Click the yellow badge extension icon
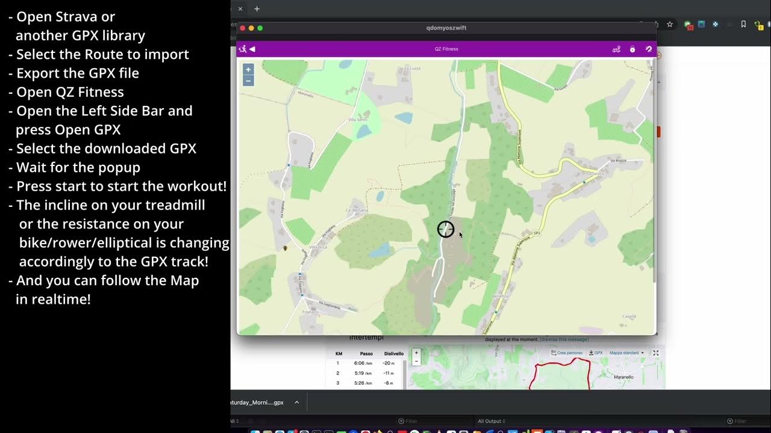 click(x=760, y=25)
